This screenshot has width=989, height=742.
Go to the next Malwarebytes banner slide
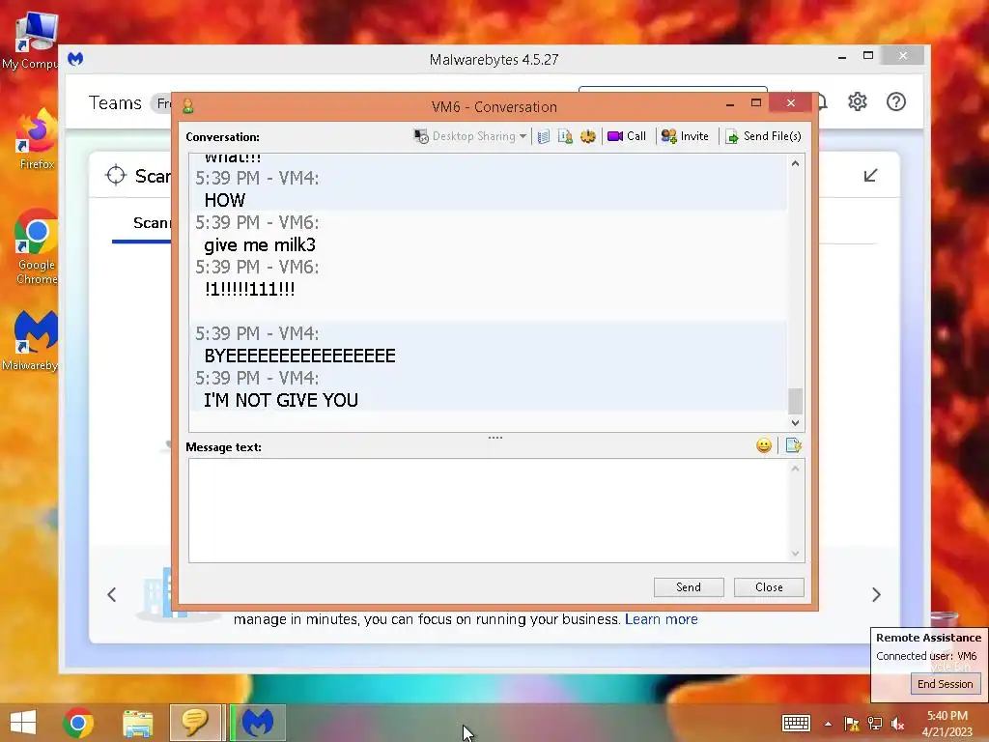876,594
